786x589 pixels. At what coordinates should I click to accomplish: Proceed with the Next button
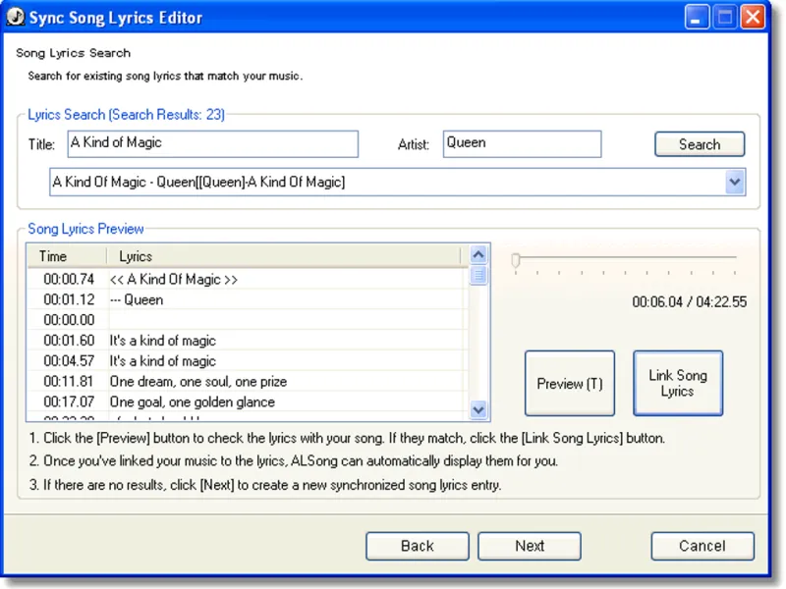tap(530, 546)
